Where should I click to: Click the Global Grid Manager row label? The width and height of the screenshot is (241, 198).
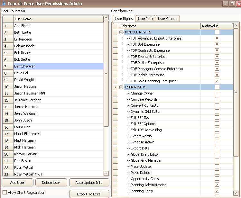click(x=146, y=160)
